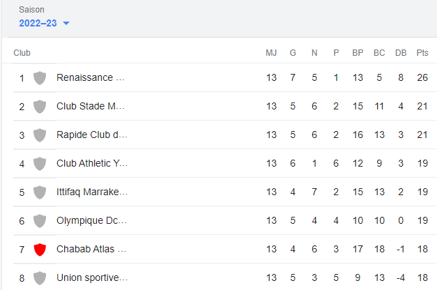Select Olympique Dc… team name
The height and width of the screenshot is (290, 437).
tap(91, 221)
